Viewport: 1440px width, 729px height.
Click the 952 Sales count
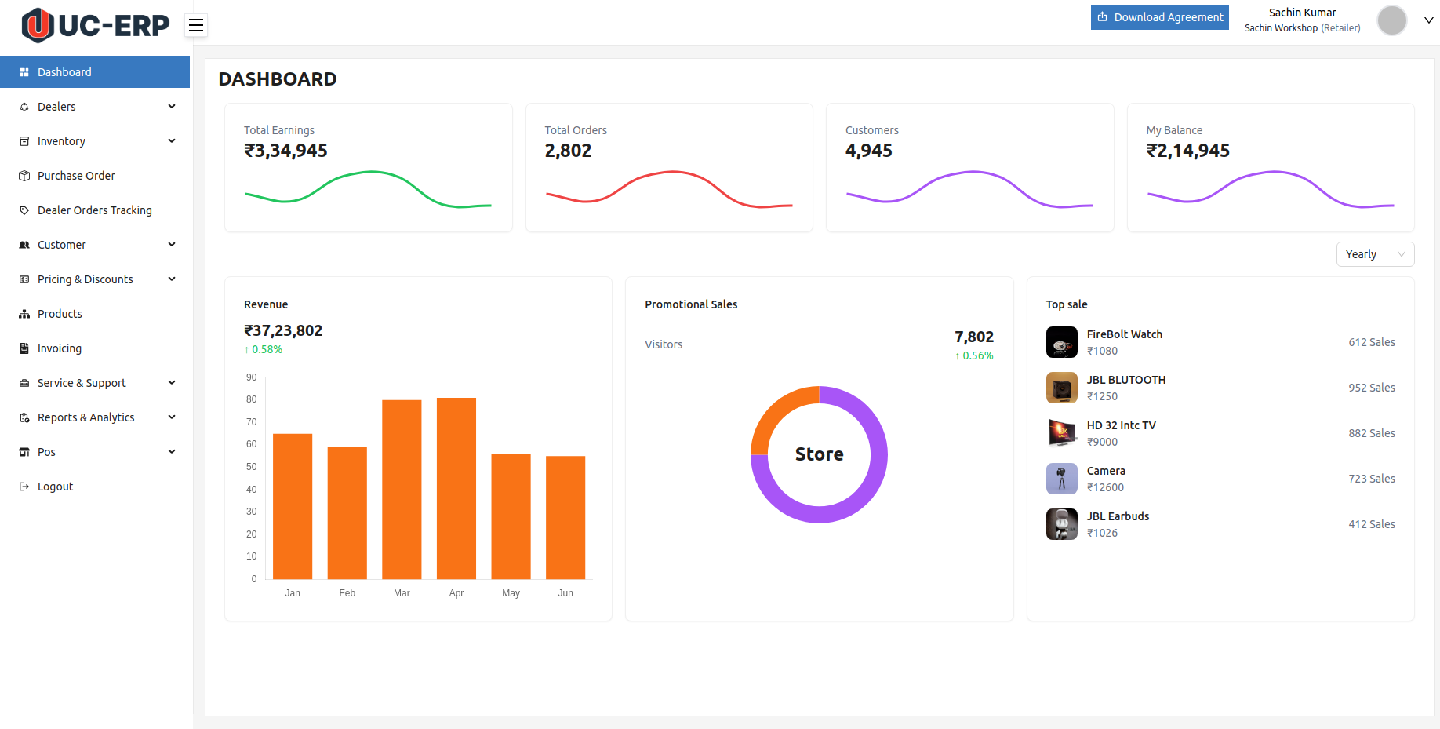point(1372,388)
